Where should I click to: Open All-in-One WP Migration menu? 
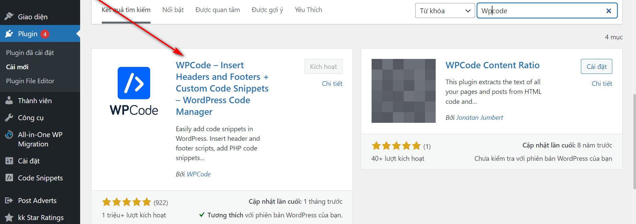pyautogui.click(x=40, y=139)
